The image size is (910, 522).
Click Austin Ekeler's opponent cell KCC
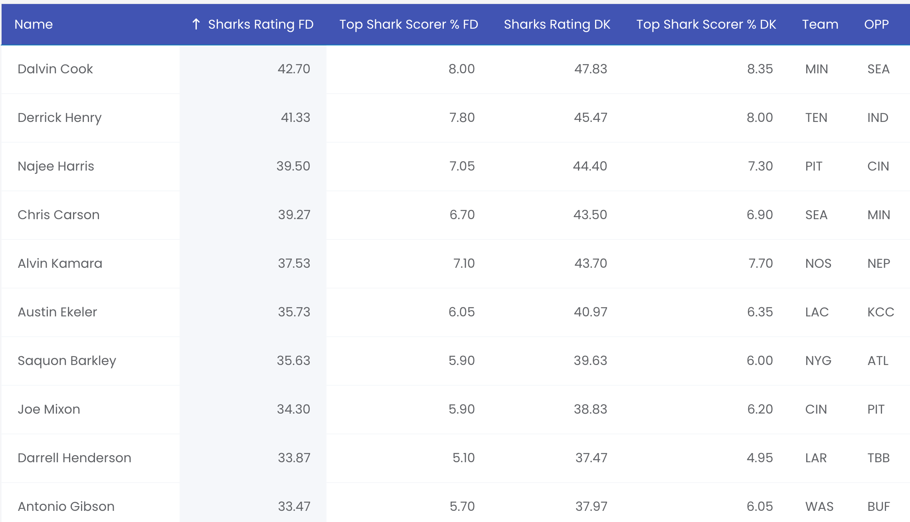[881, 312]
